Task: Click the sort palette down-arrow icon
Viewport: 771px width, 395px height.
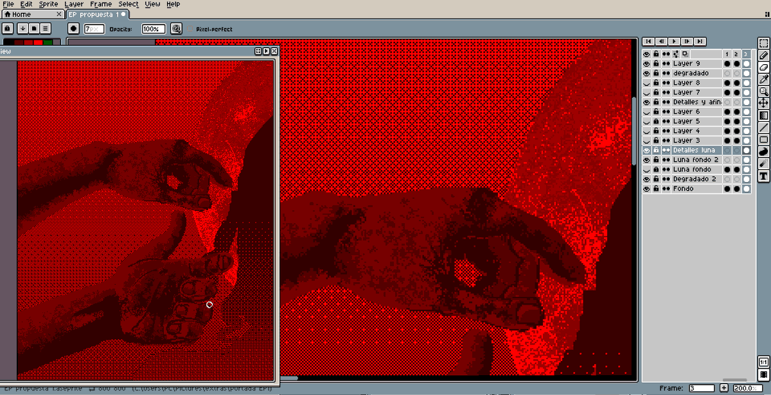Action: [22, 28]
